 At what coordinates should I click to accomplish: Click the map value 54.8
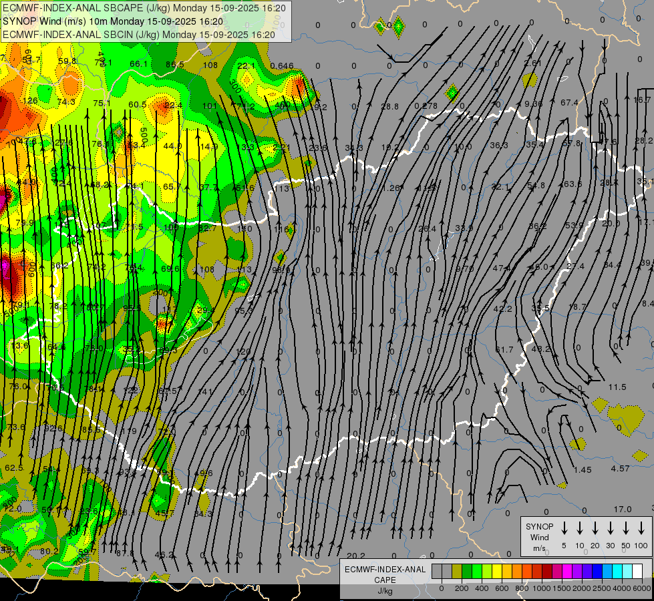pos(536,185)
